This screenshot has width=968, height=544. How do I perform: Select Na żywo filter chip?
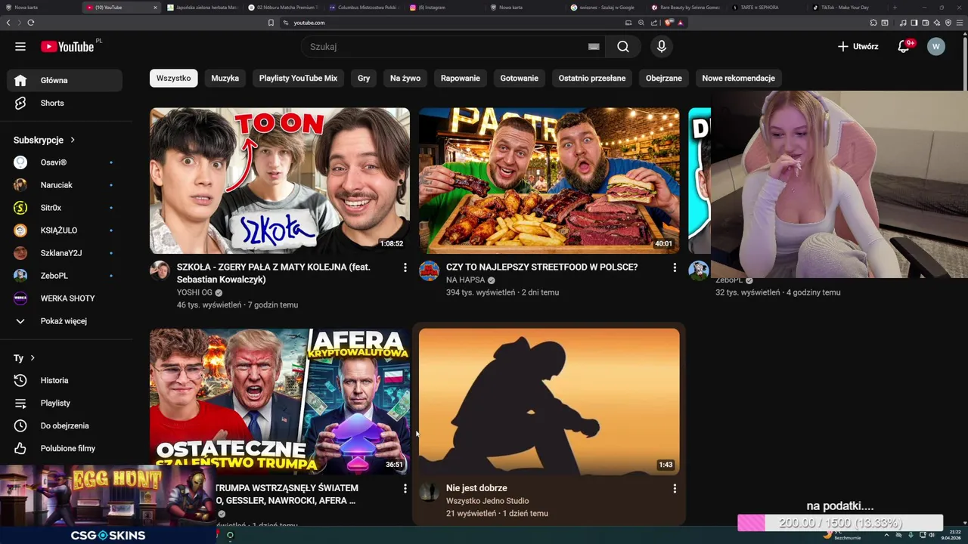[x=405, y=79]
